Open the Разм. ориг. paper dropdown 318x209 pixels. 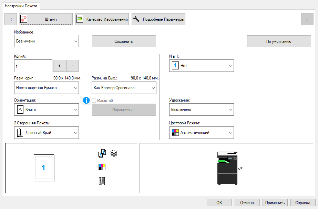[47, 88]
